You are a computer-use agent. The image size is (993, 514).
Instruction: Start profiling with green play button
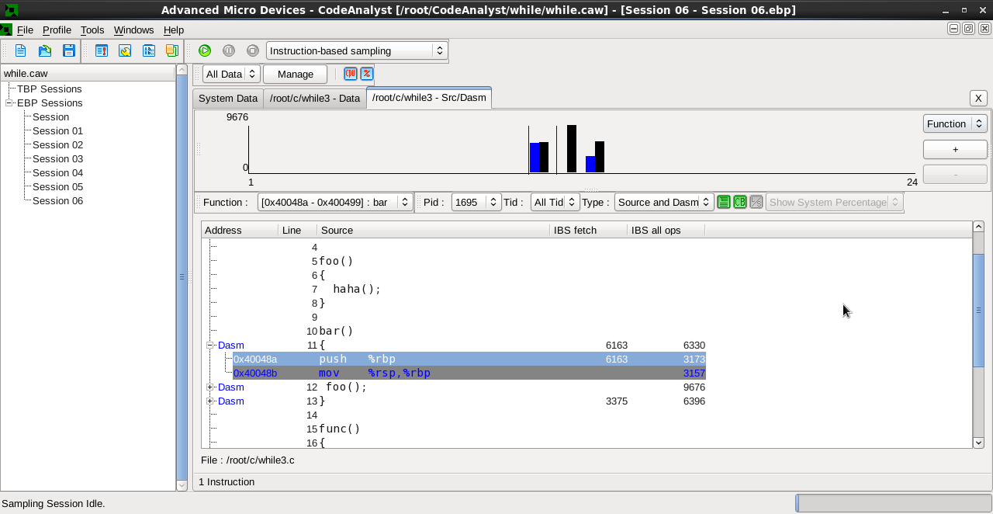point(205,50)
